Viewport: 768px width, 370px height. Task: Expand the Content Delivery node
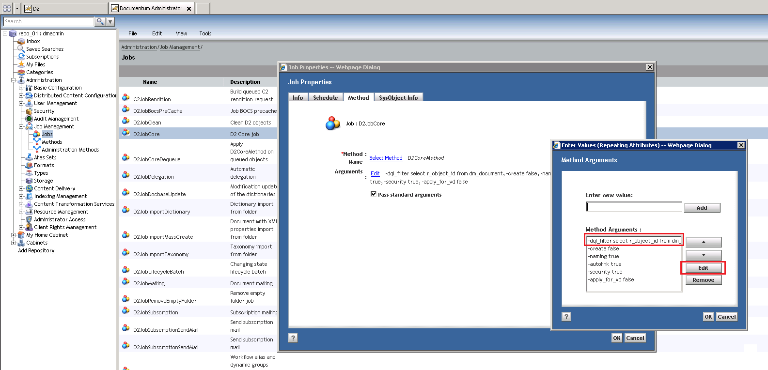pyautogui.click(x=21, y=188)
